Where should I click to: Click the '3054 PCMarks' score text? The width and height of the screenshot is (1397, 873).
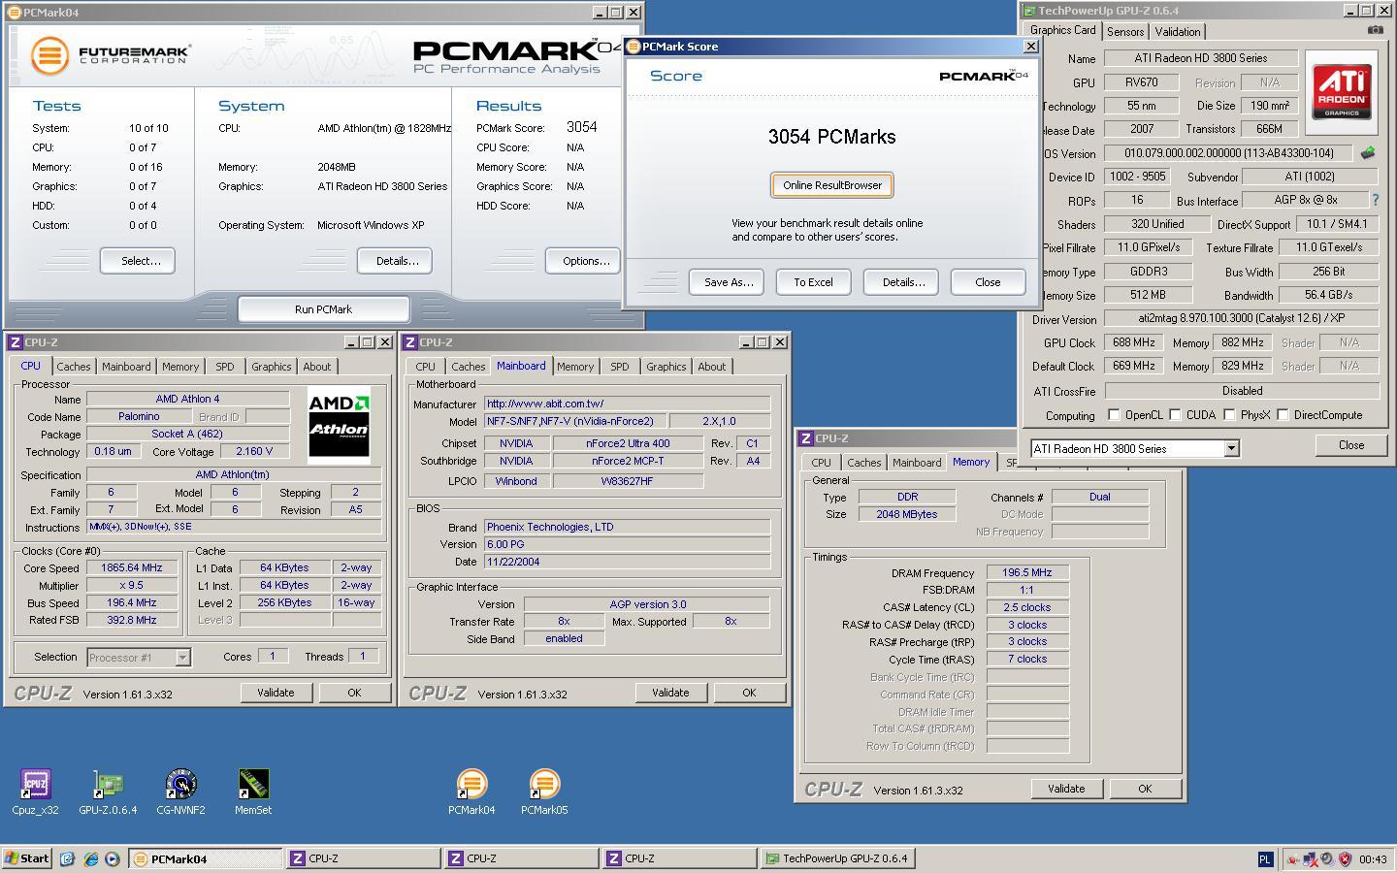tap(831, 137)
